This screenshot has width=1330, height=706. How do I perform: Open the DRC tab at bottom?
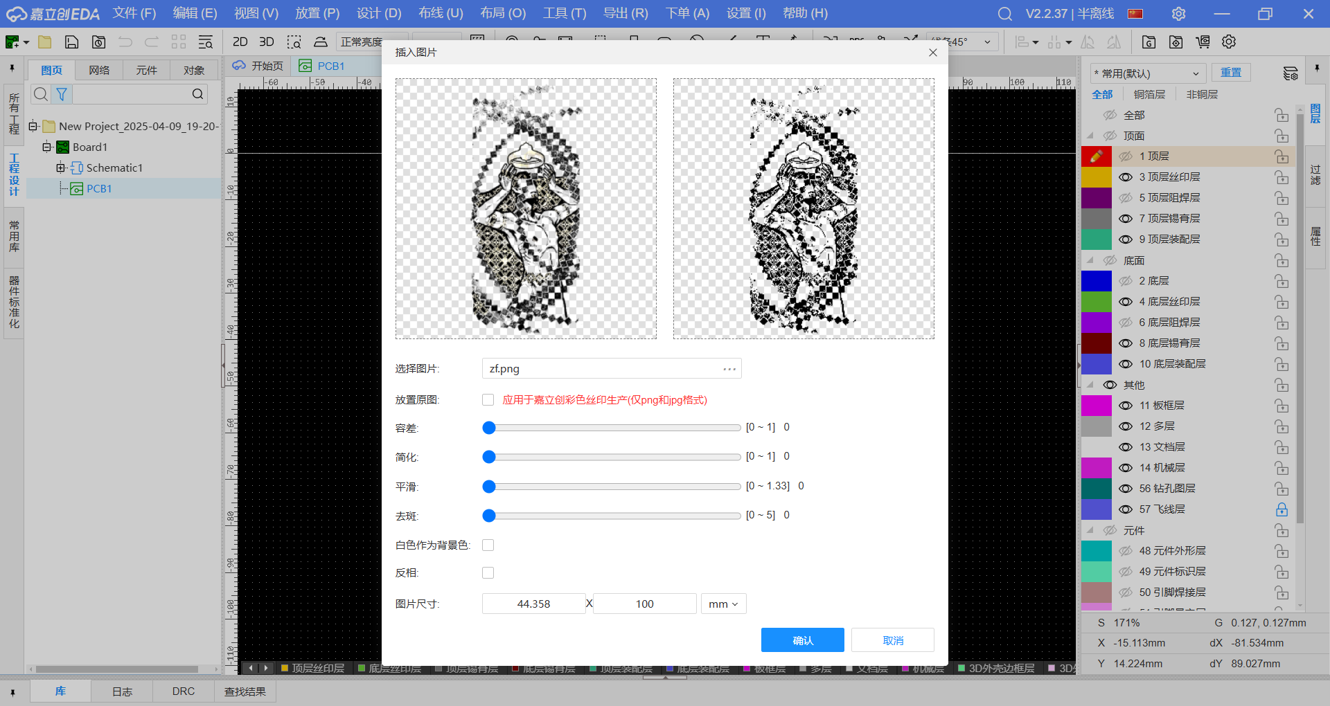coord(184,691)
